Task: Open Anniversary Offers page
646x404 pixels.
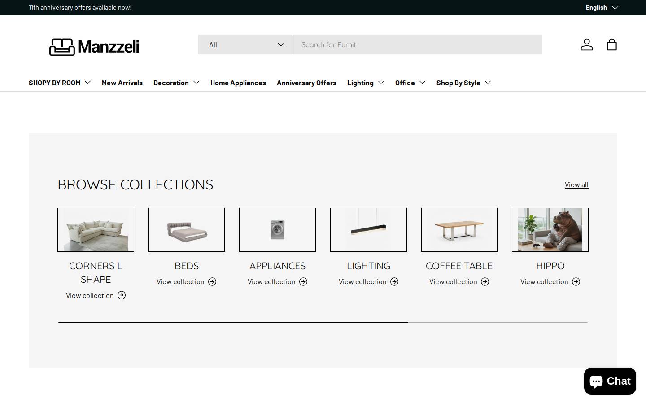Action: 306,83
